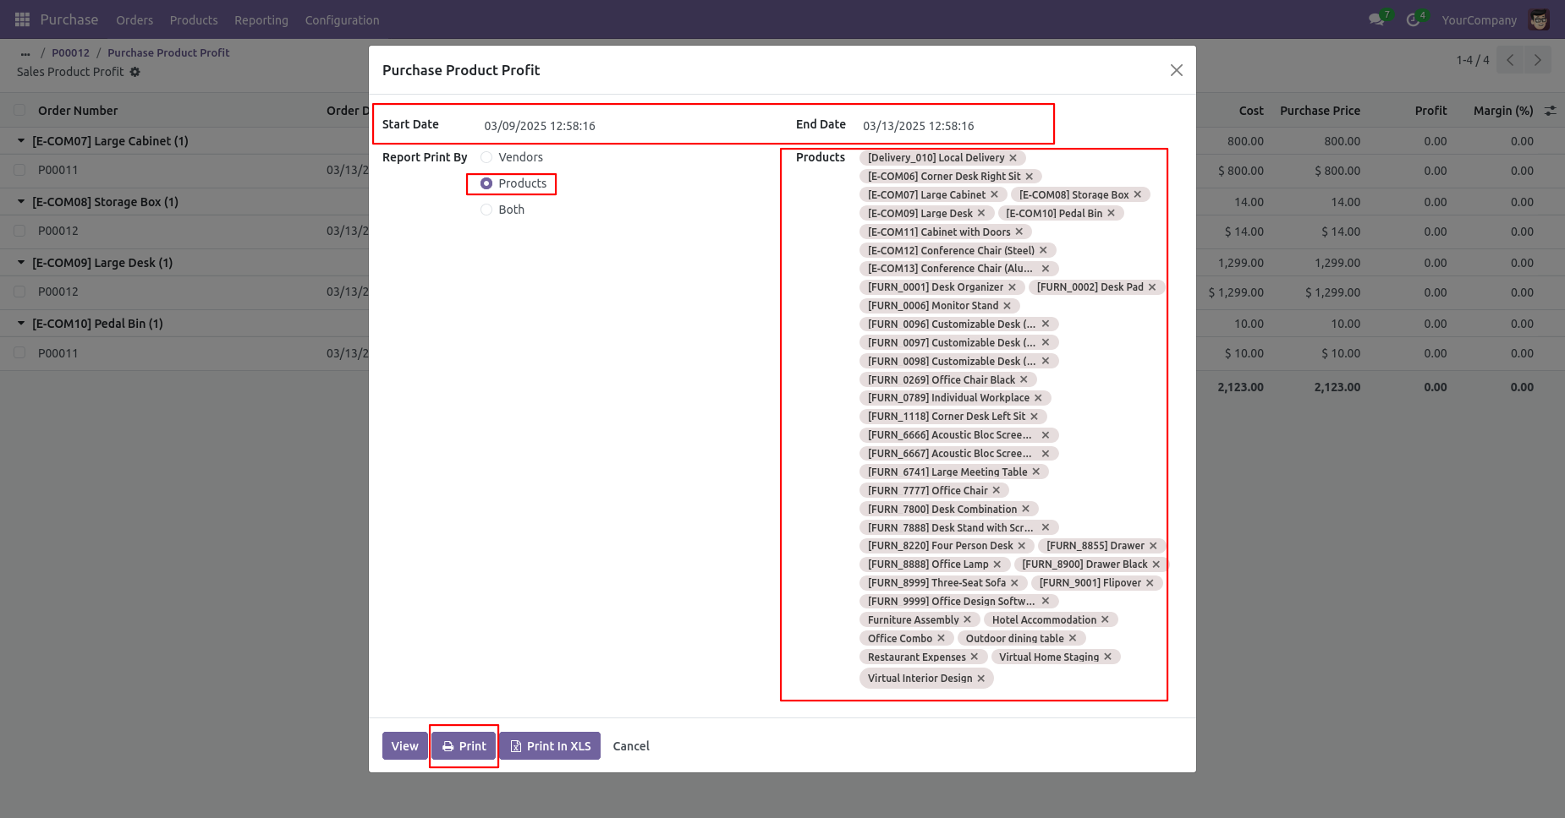Check the P00012 row under Storage Box
This screenshot has height=818, width=1565.
(19, 231)
